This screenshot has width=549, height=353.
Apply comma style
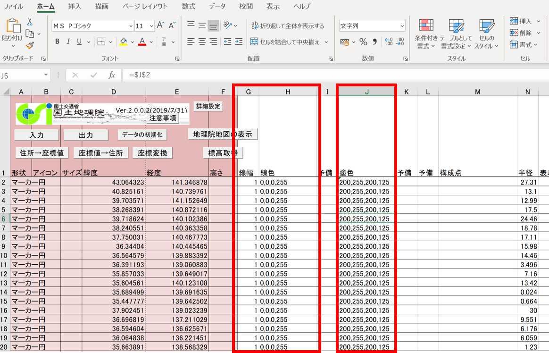coord(374,42)
